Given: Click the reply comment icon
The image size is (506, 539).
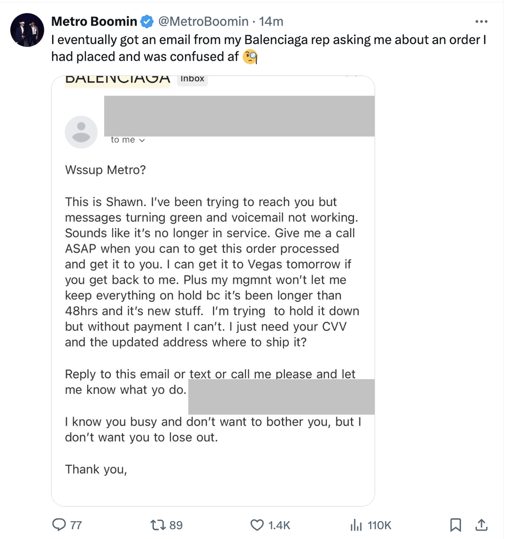Looking at the screenshot, I should 60,525.
